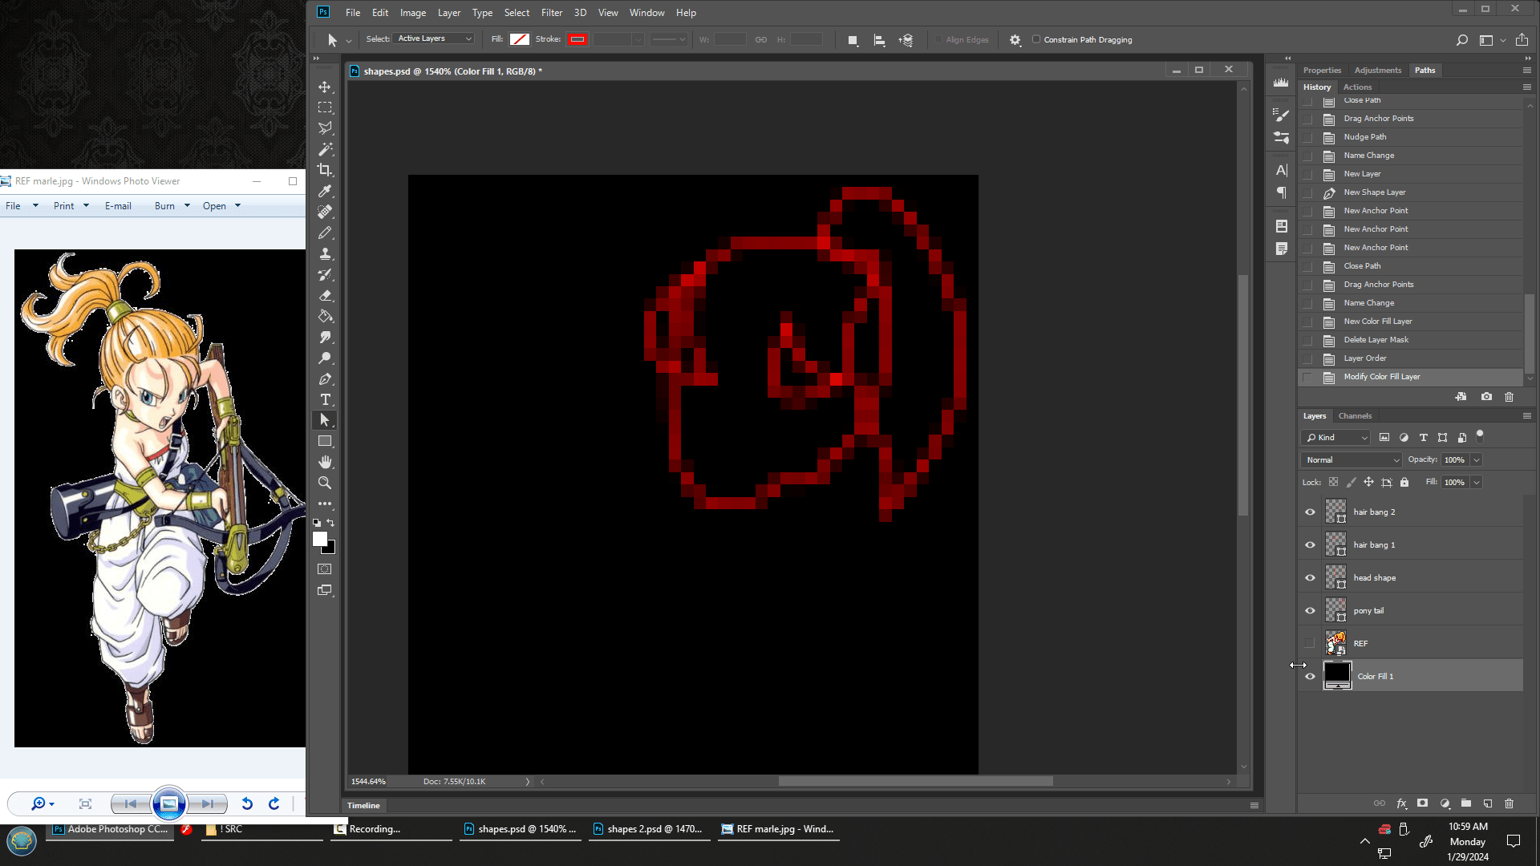Click the Delete layer trash icon
The height and width of the screenshot is (866, 1540).
coord(1509,803)
